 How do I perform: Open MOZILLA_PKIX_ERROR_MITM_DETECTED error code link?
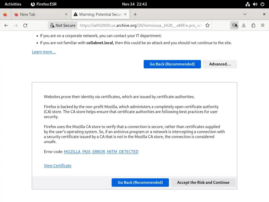(101, 152)
